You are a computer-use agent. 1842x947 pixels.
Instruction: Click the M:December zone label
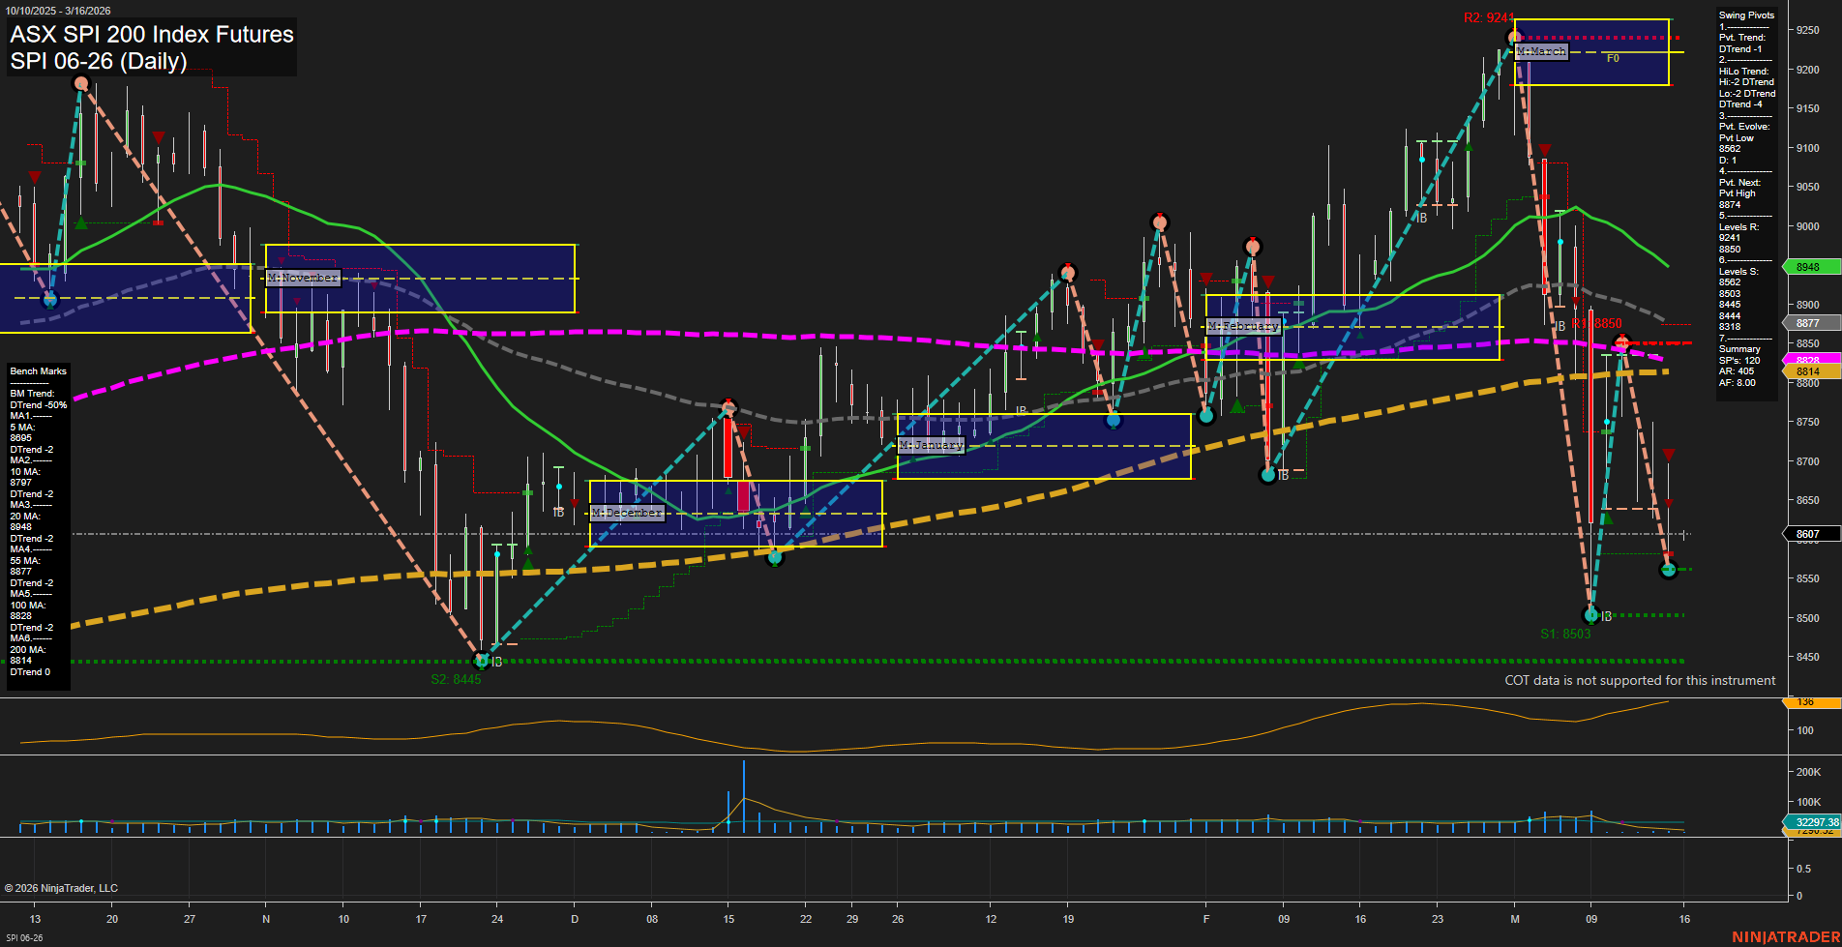[x=627, y=513]
